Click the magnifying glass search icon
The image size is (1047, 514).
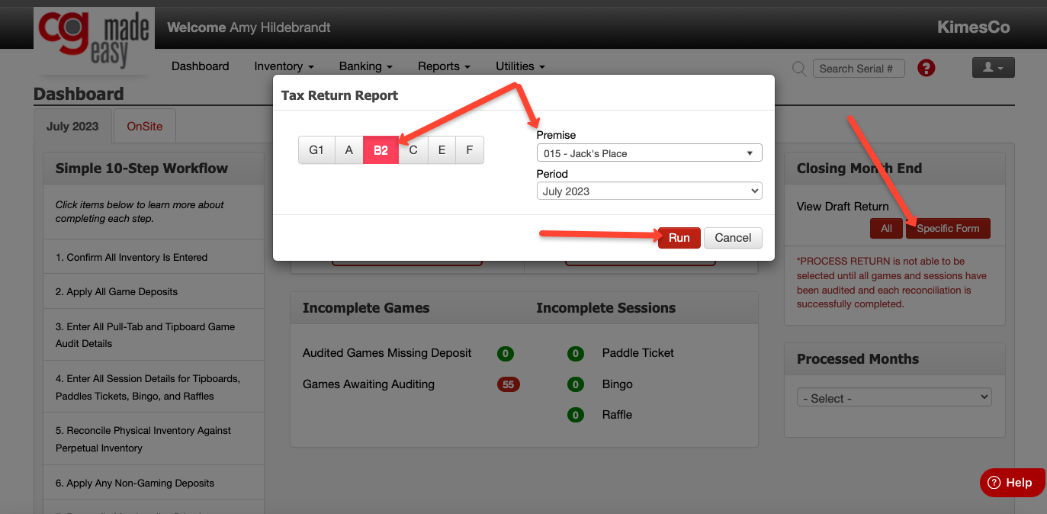click(x=799, y=69)
